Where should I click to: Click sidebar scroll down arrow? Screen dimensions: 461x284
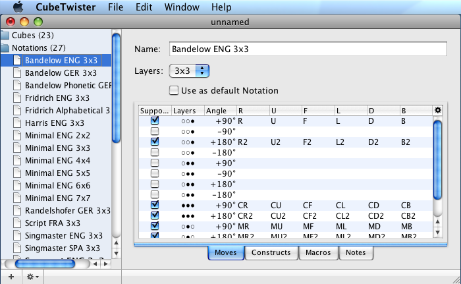click(117, 253)
